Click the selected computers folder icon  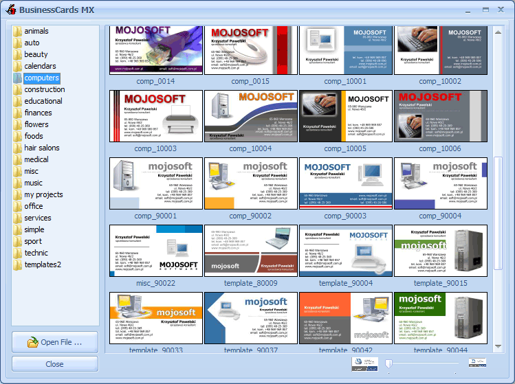tap(17, 78)
